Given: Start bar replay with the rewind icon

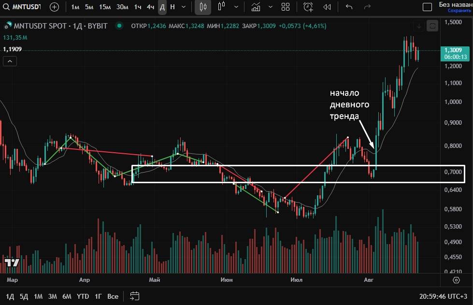Looking at the screenshot, I should 327,7.
